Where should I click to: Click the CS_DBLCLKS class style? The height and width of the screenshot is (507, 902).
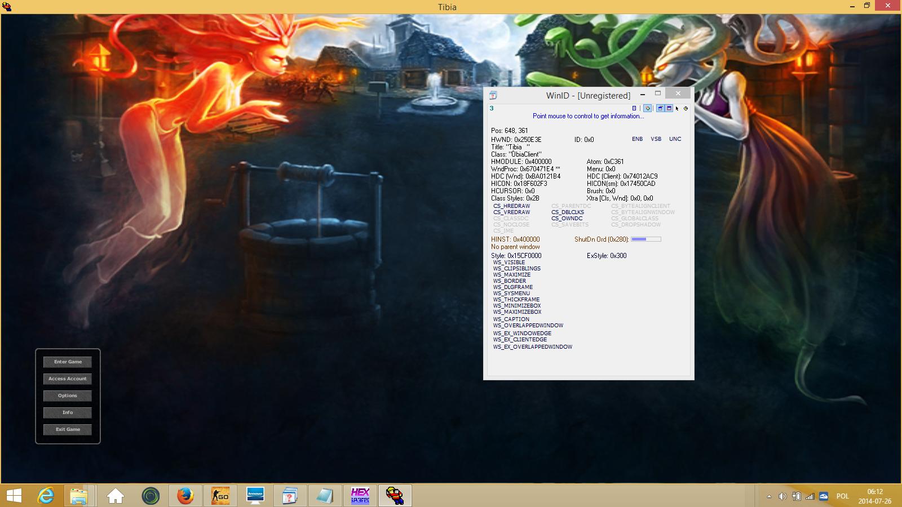568,212
